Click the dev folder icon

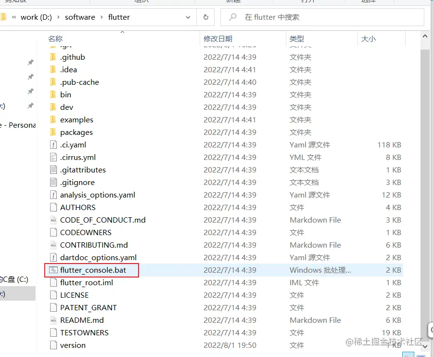pyautogui.click(x=53, y=107)
